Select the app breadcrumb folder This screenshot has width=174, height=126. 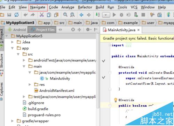44,23
